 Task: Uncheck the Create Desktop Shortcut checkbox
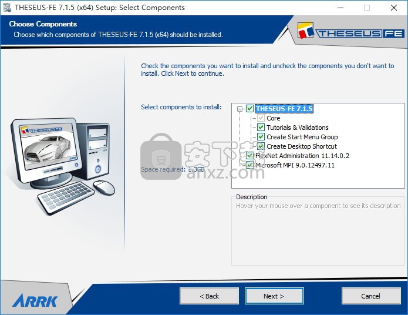tap(261, 146)
